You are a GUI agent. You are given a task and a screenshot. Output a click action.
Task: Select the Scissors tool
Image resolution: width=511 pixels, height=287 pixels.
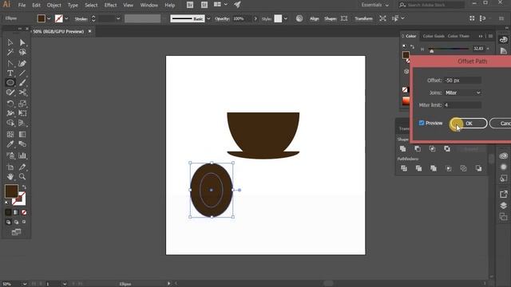click(22, 92)
